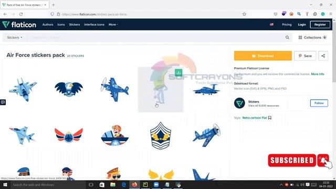Open the tracking protection shield icon
This screenshot has width=336, height=189.
(x=52, y=14)
